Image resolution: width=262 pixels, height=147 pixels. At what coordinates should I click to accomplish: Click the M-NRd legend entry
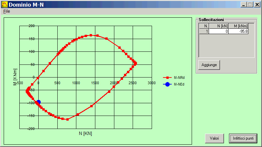click(x=174, y=78)
